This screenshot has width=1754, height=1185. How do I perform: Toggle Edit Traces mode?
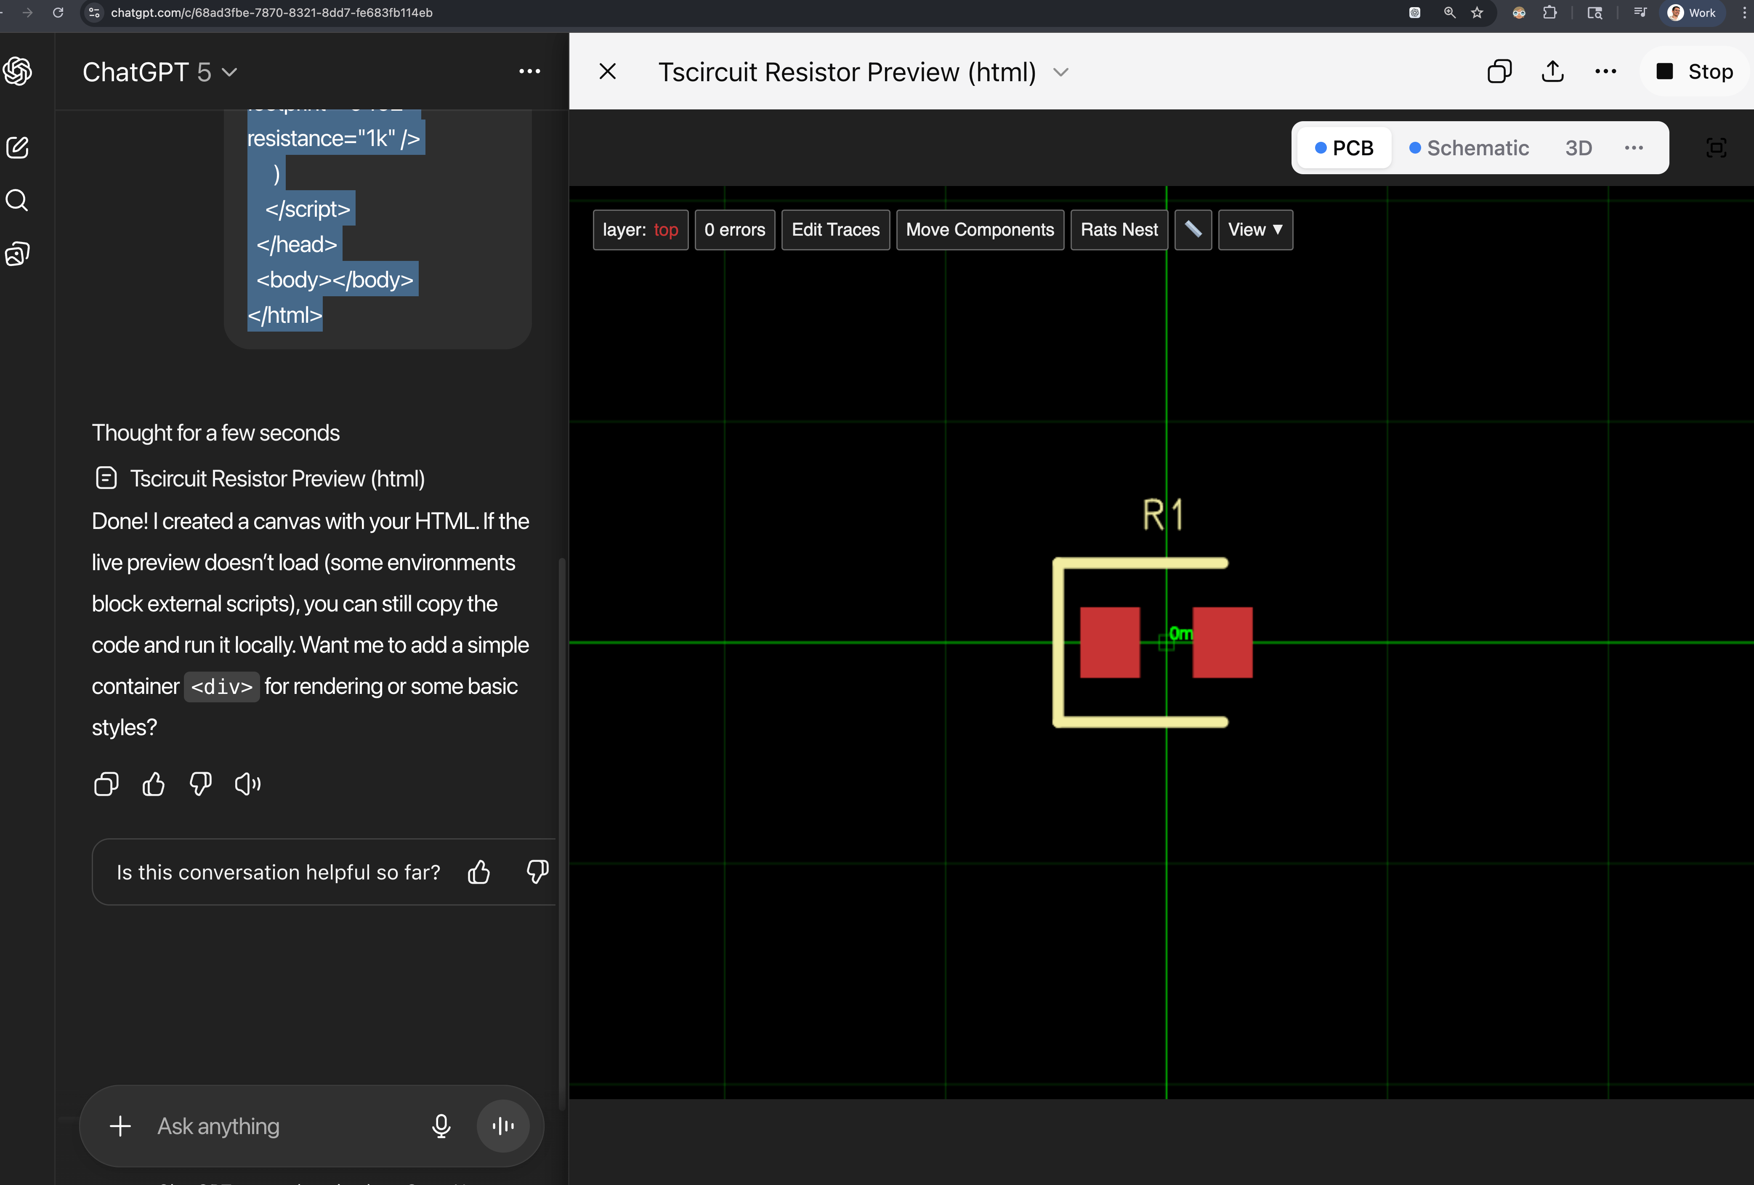coord(835,229)
